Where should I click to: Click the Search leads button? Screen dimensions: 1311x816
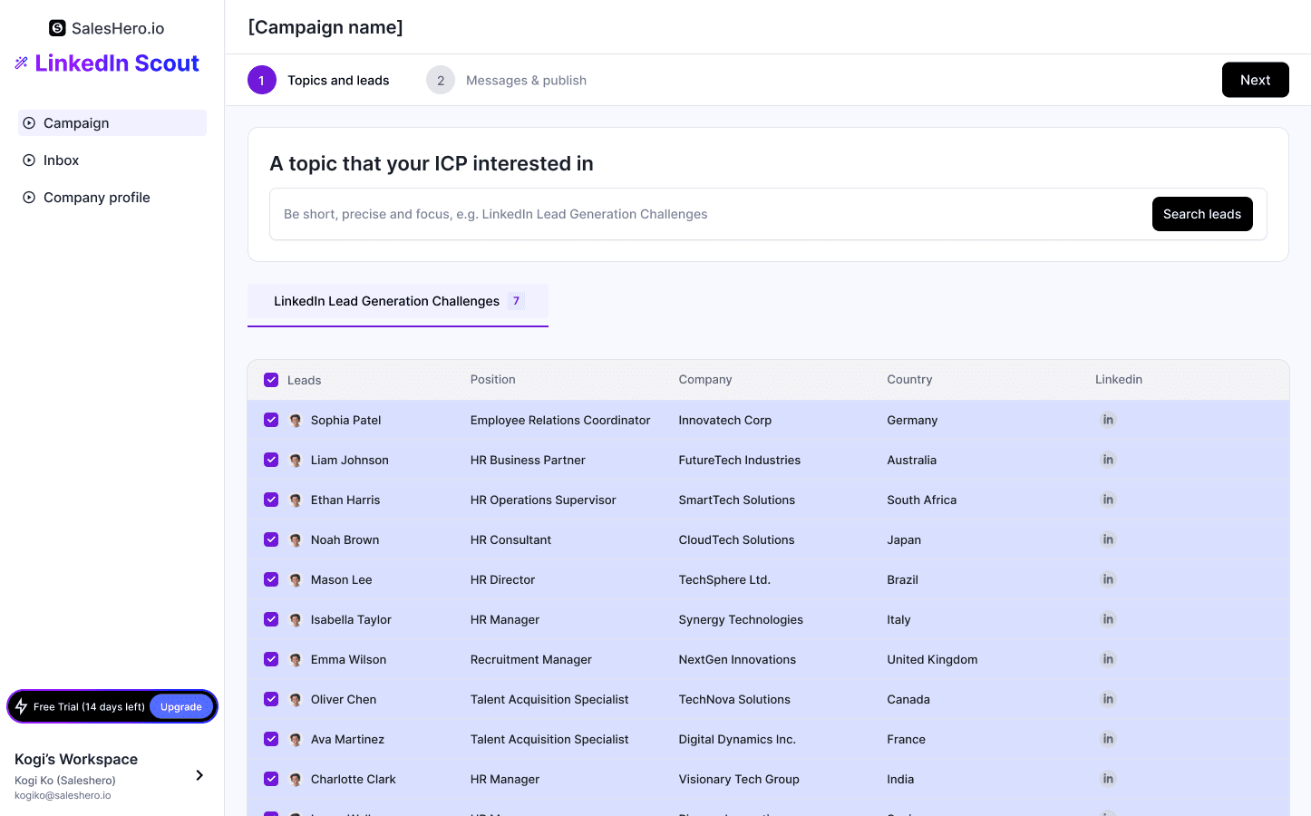tap(1202, 214)
